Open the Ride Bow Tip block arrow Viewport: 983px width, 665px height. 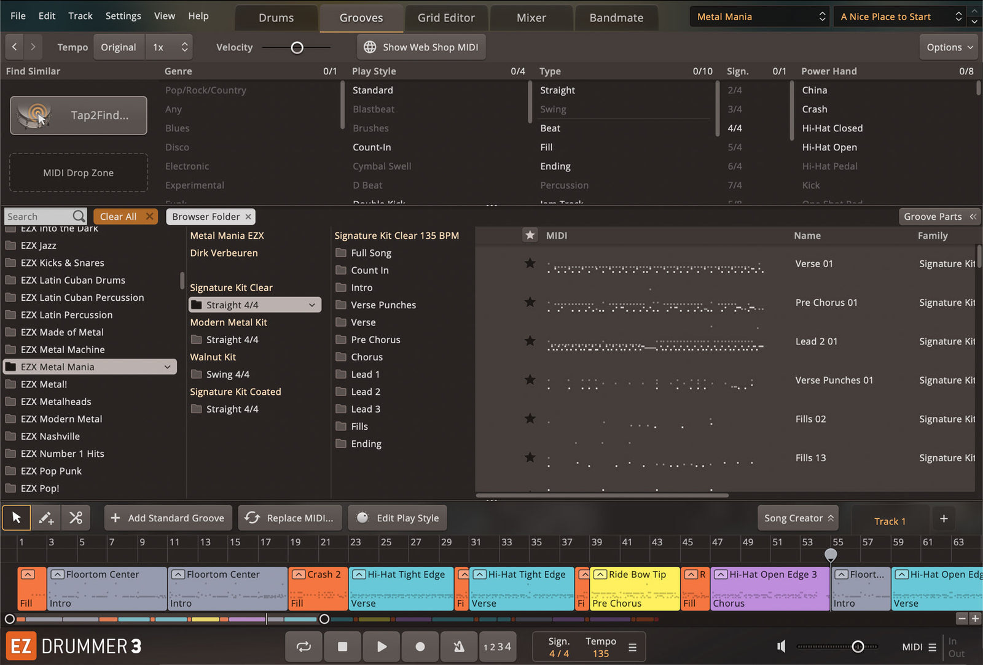600,575
